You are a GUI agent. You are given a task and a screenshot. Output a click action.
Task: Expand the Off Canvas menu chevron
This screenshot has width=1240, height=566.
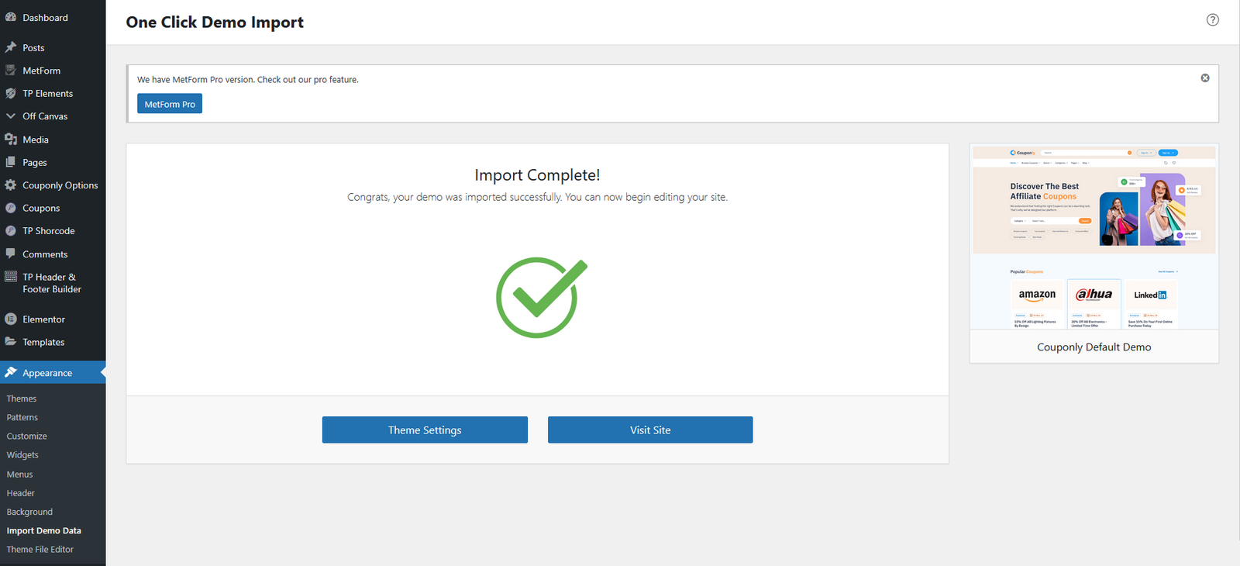(11, 116)
